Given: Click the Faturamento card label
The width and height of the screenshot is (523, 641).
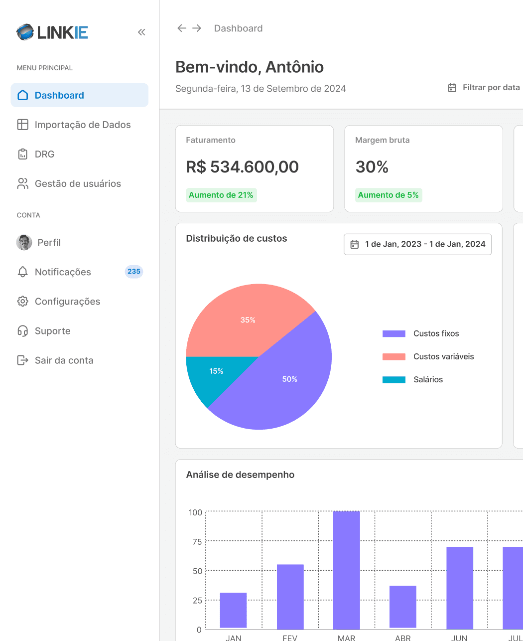Looking at the screenshot, I should click(x=211, y=140).
